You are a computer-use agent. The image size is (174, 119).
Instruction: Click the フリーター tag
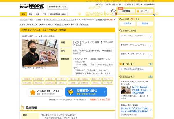[108, 79]
